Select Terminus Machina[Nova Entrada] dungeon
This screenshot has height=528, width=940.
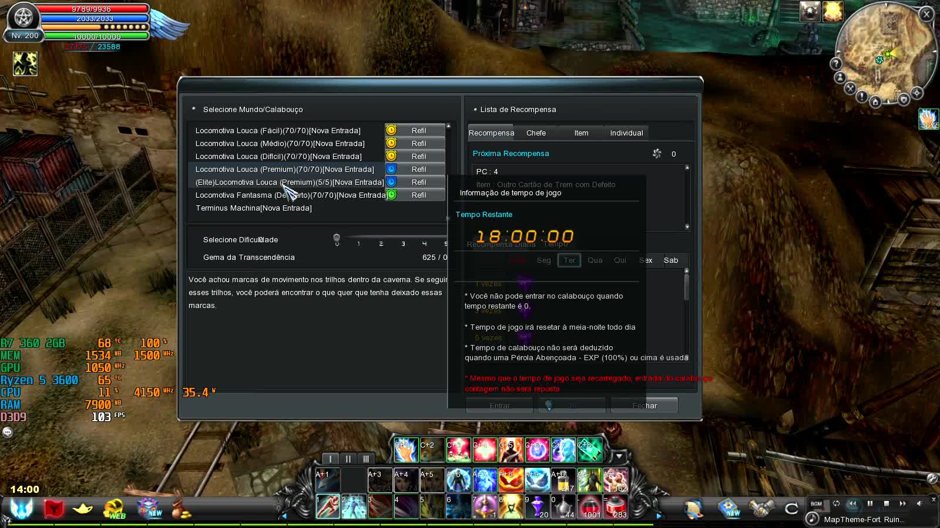(254, 208)
